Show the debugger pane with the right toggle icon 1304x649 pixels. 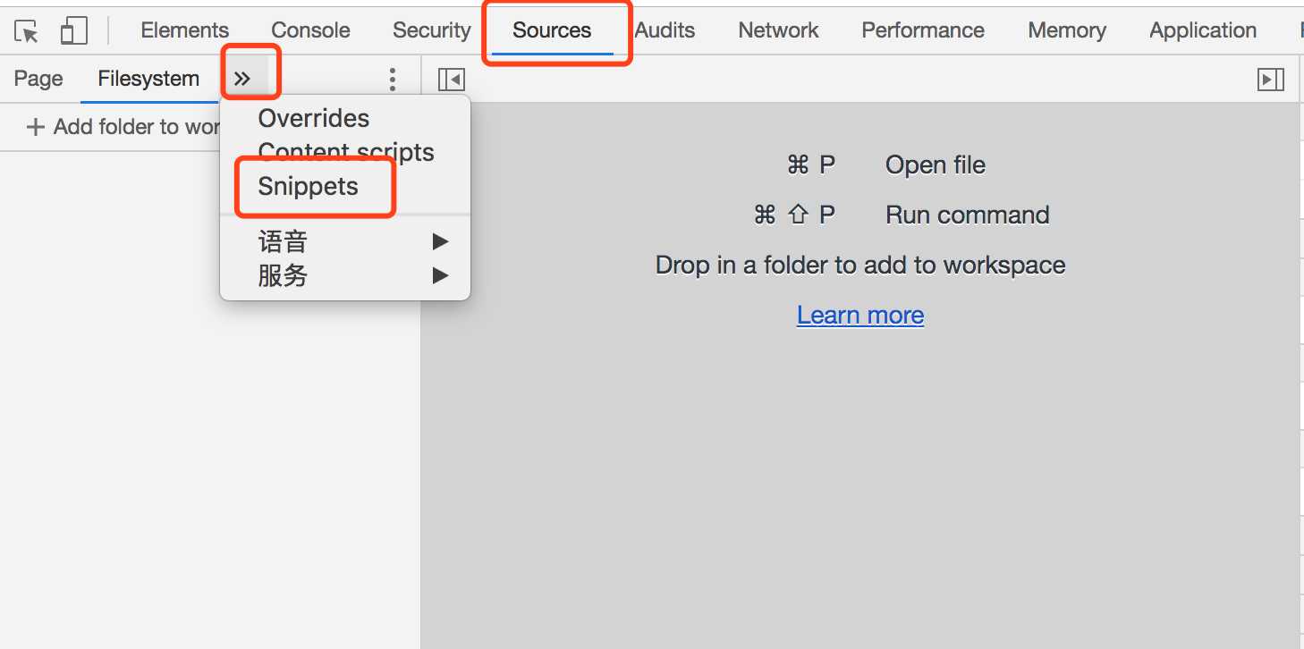1270,80
